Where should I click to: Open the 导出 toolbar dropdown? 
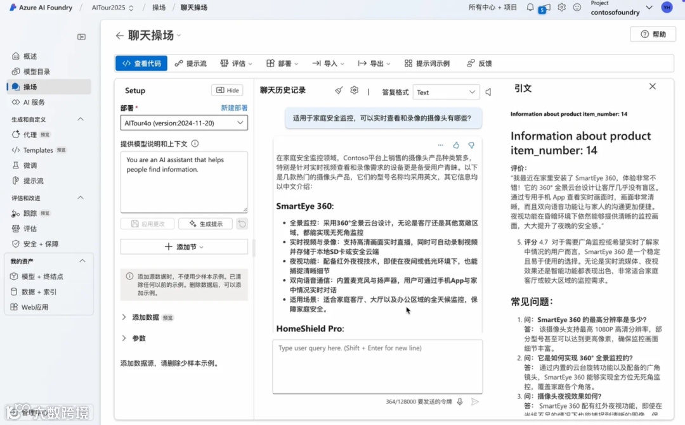(374, 63)
